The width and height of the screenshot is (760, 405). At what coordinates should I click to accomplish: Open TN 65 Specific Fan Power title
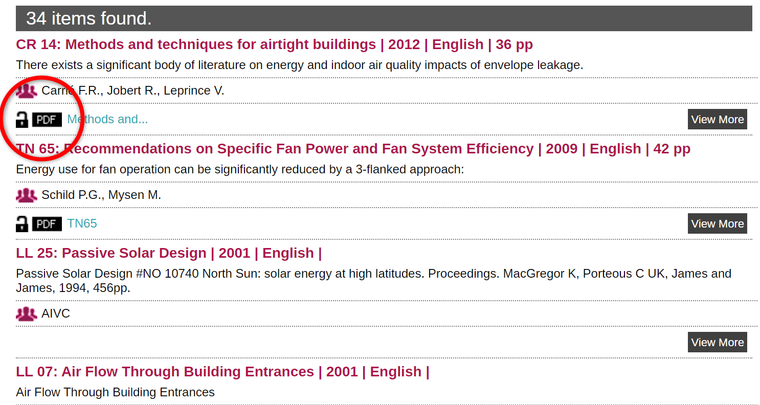click(x=353, y=149)
